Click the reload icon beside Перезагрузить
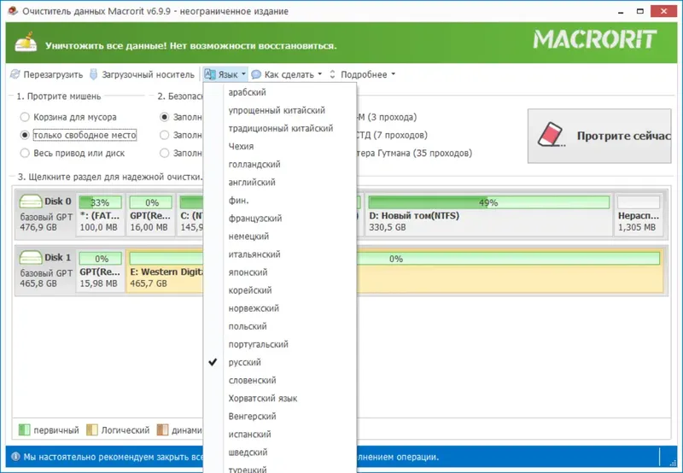The image size is (683, 473). click(15, 74)
